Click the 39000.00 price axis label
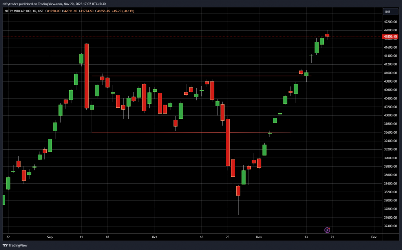This screenshot has height=250, width=402. tap(390, 158)
